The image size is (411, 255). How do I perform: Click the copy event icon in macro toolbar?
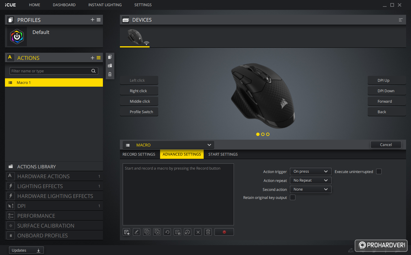coord(147,232)
